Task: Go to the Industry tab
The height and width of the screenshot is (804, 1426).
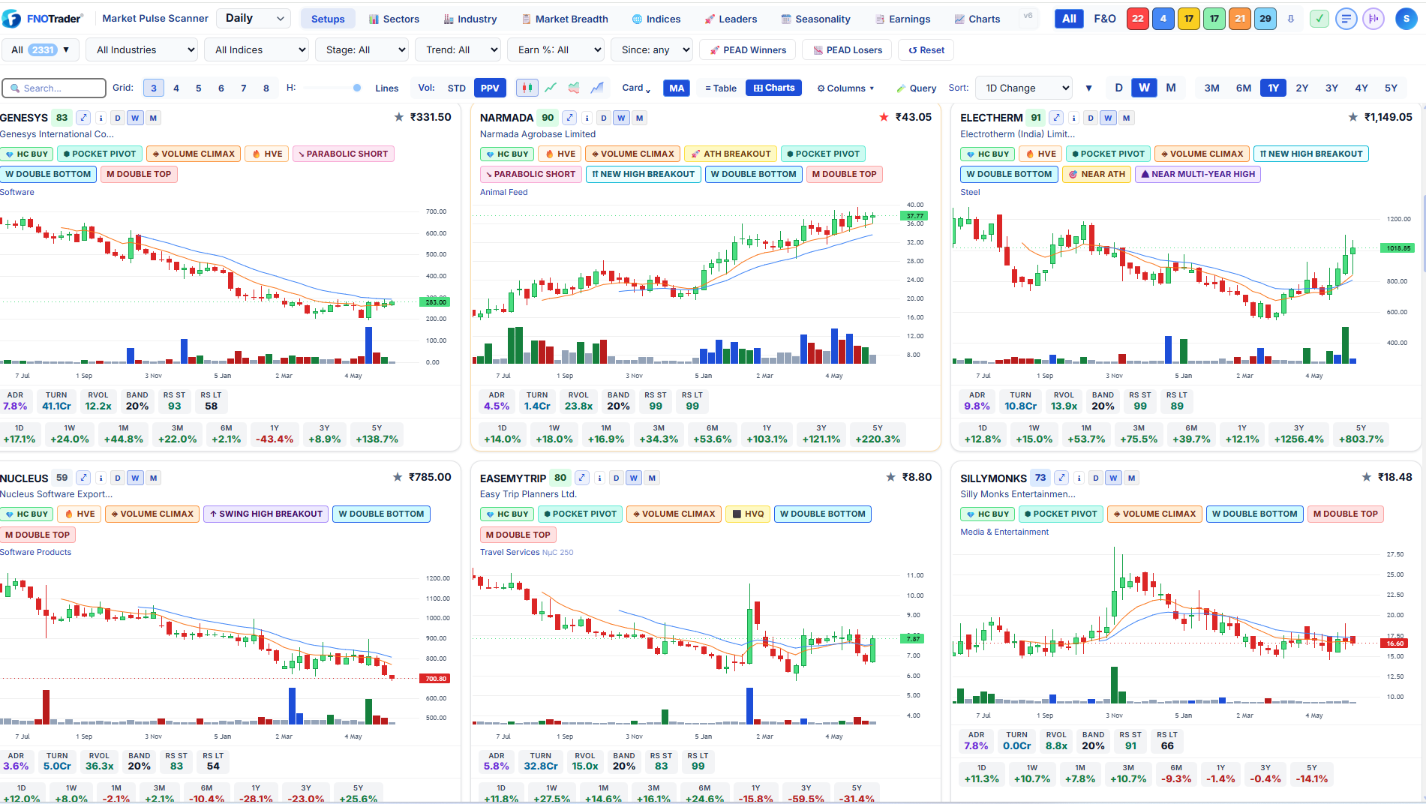Action: point(470,19)
